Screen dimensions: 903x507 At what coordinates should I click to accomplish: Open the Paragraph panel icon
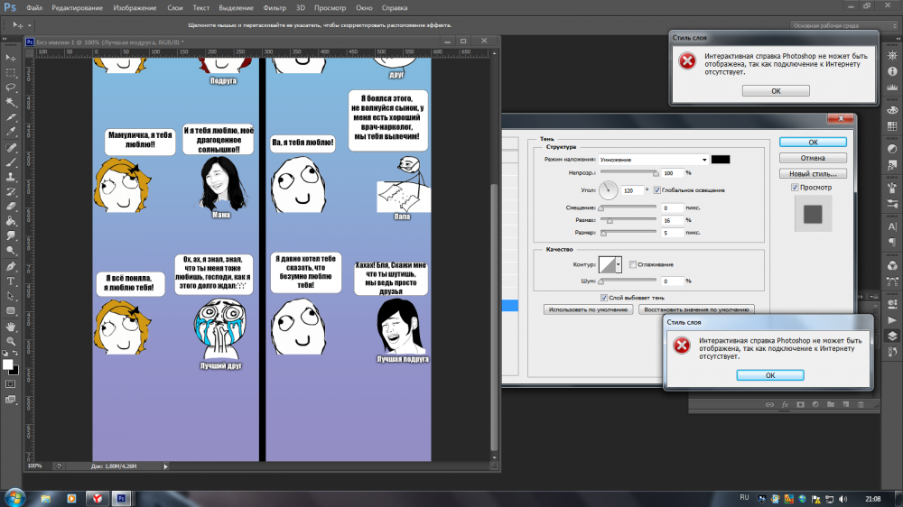point(892,242)
